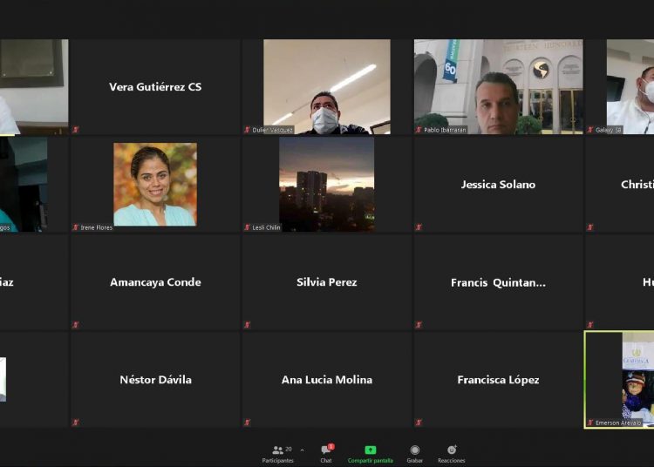Click the muted mic icon on Emerson Arevalo

pyautogui.click(x=590, y=423)
